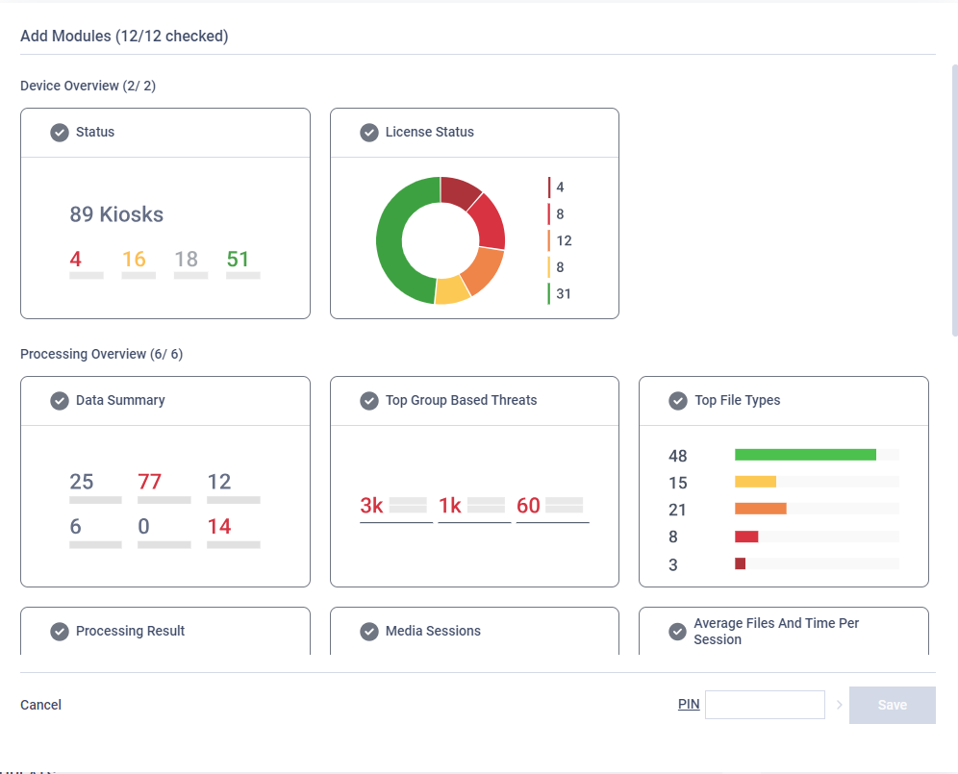Click legend "8" beside the yellow marker
This screenshot has height=774, width=958.
click(560, 267)
